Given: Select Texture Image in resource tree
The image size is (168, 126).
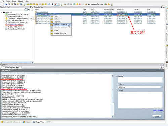Looking at the screenshot, I should tap(16, 29).
